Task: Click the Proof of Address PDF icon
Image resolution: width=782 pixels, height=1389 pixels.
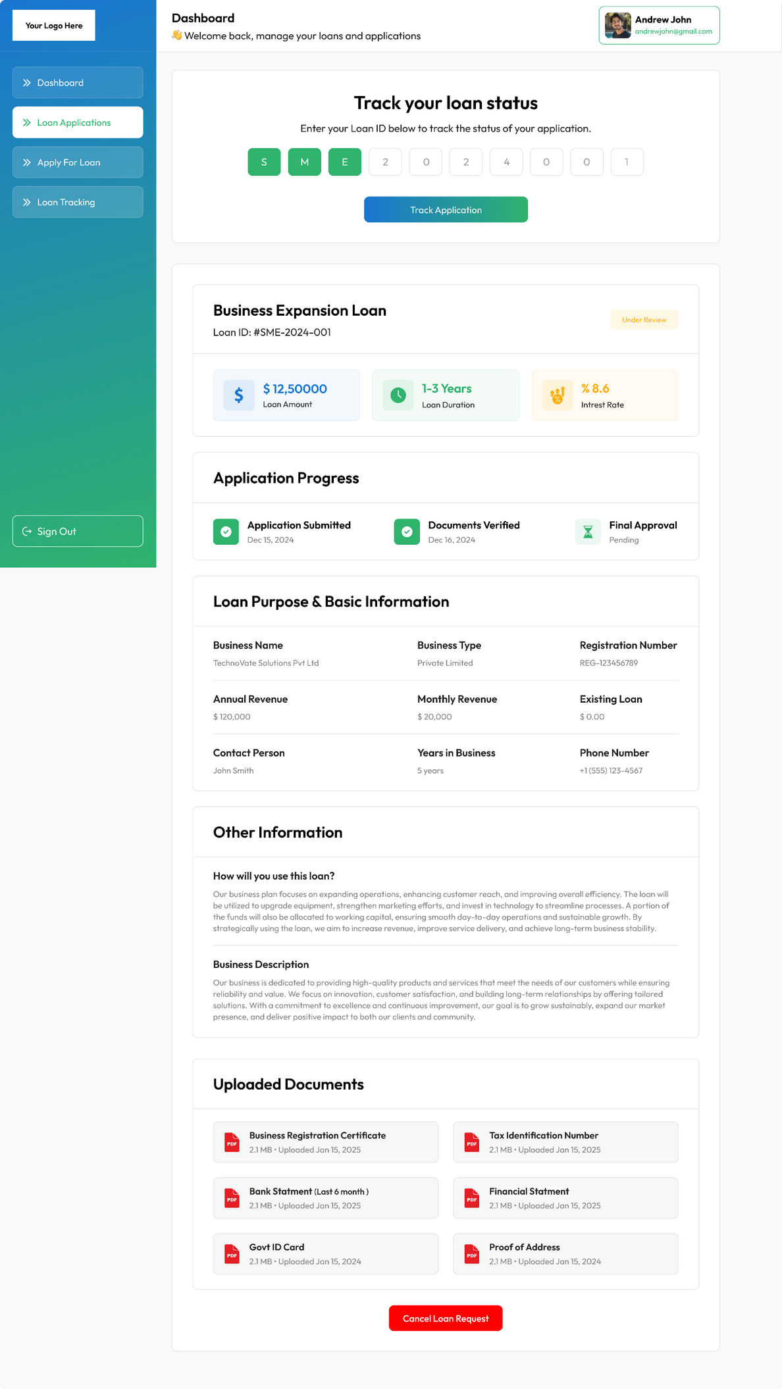Action: (x=472, y=1254)
